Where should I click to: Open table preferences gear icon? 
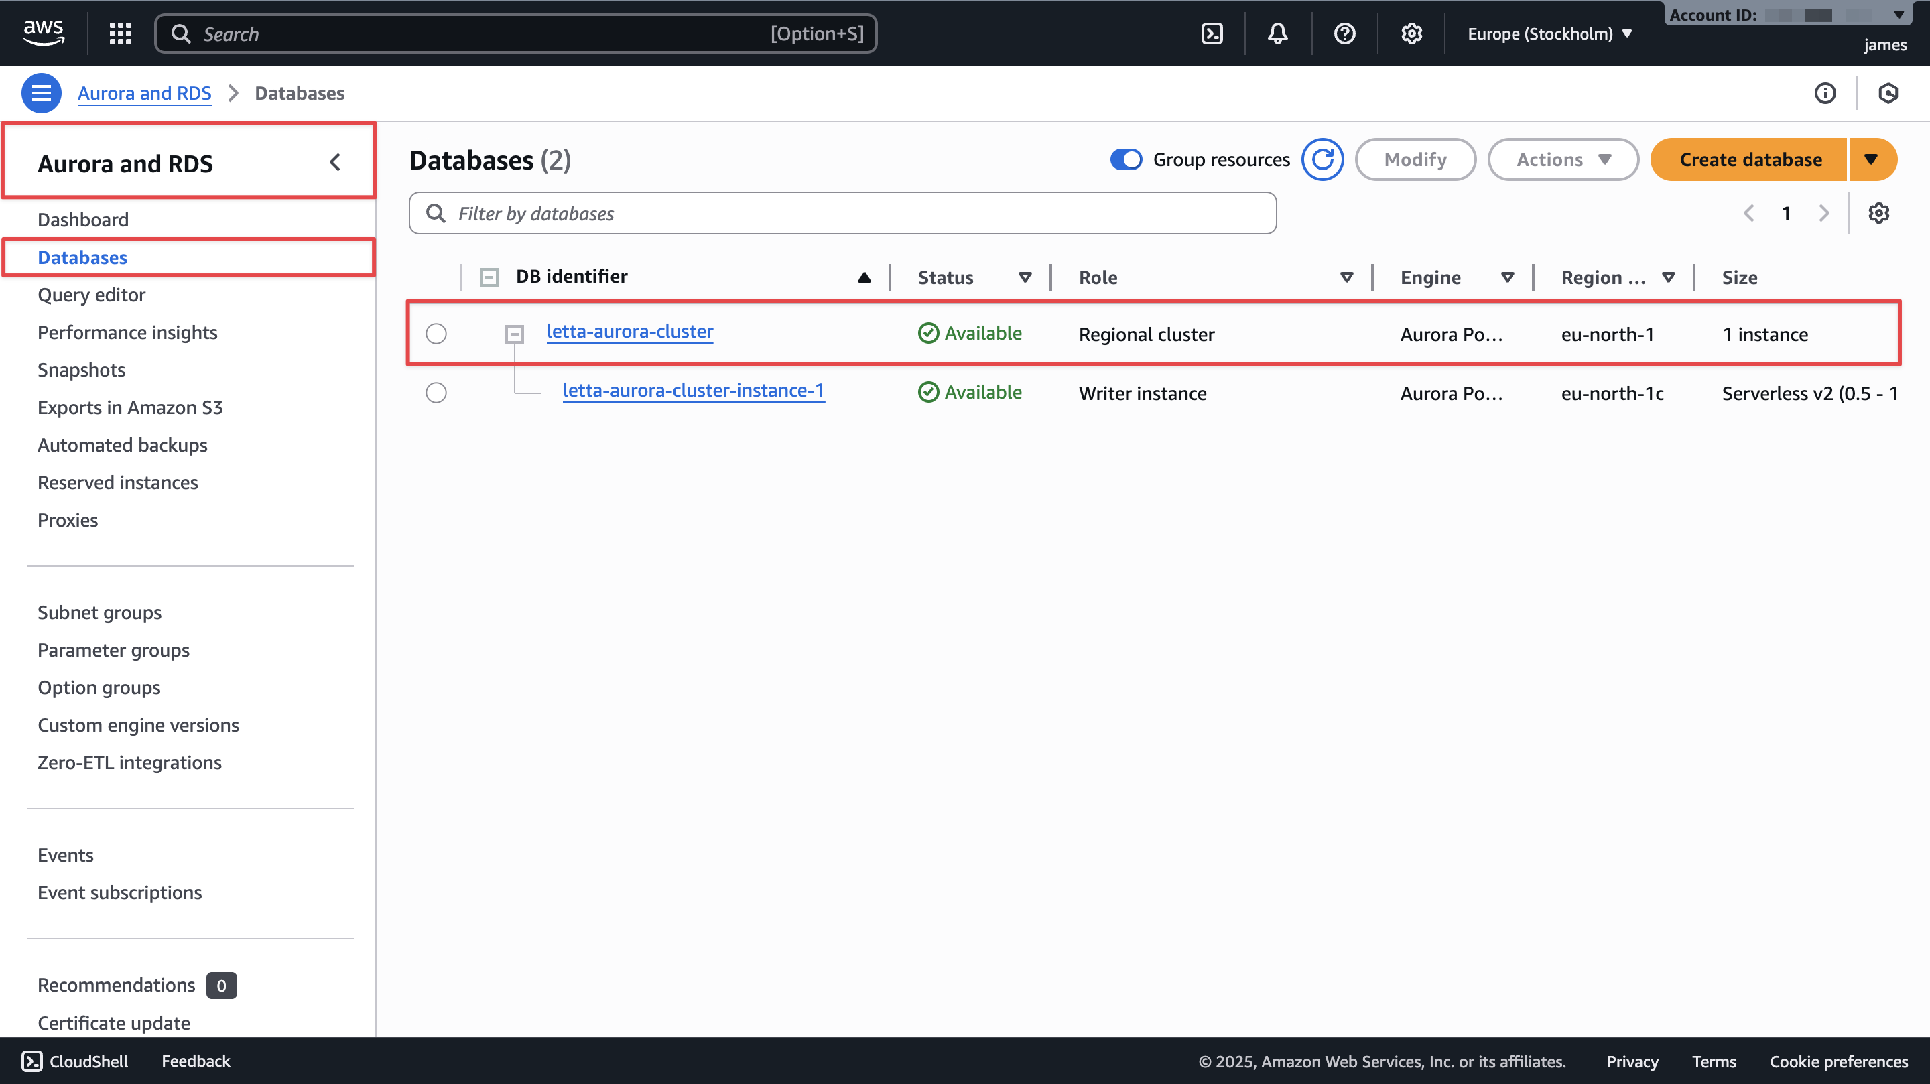1878,214
